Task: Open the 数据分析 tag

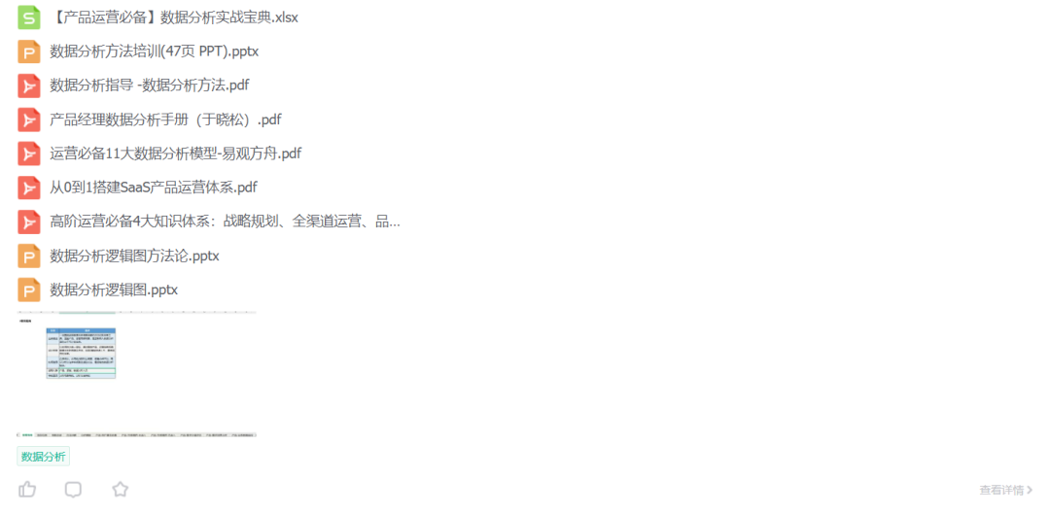Action: coord(44,457)
